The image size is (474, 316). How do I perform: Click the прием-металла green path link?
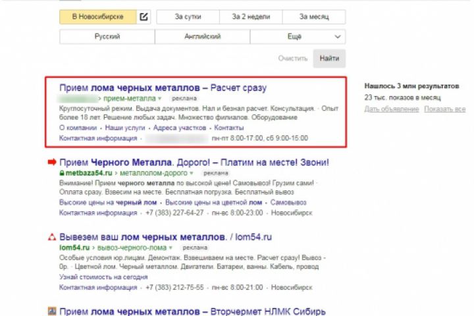[x=130, y=99]
